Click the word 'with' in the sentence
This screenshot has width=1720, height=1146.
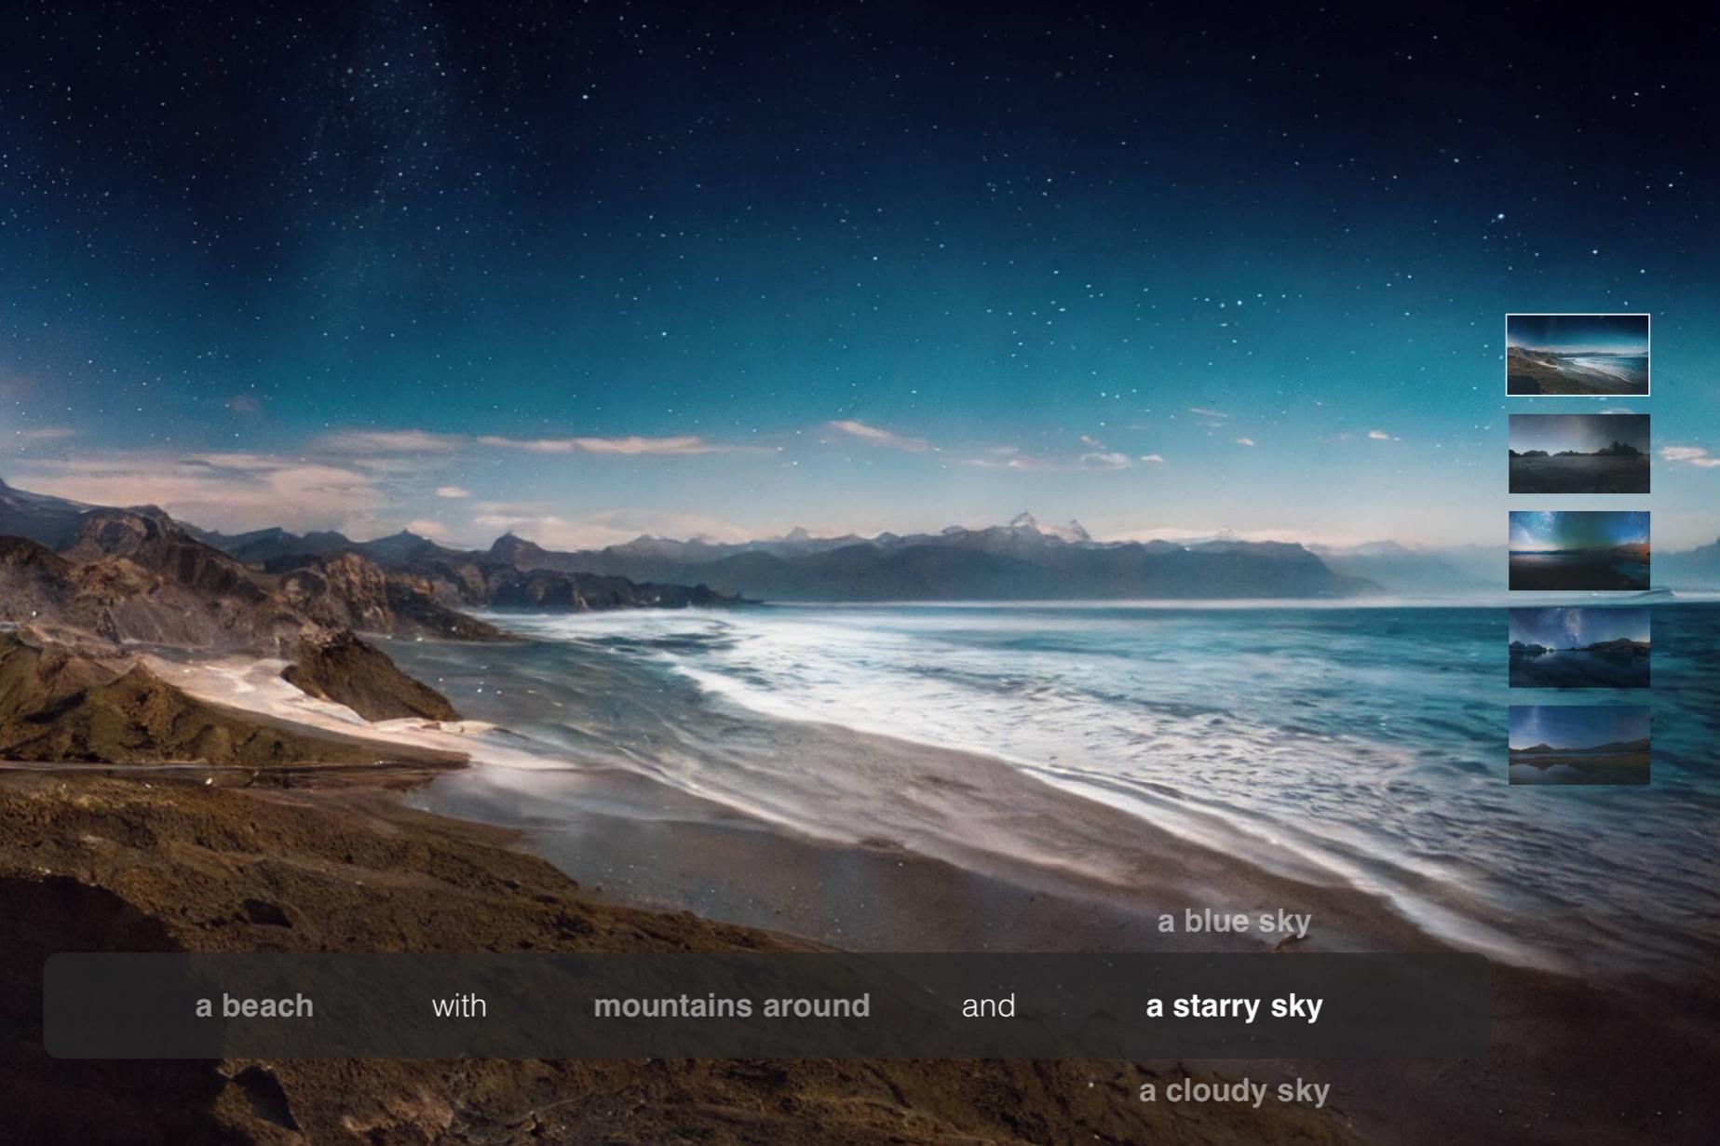pos(459,1005)
